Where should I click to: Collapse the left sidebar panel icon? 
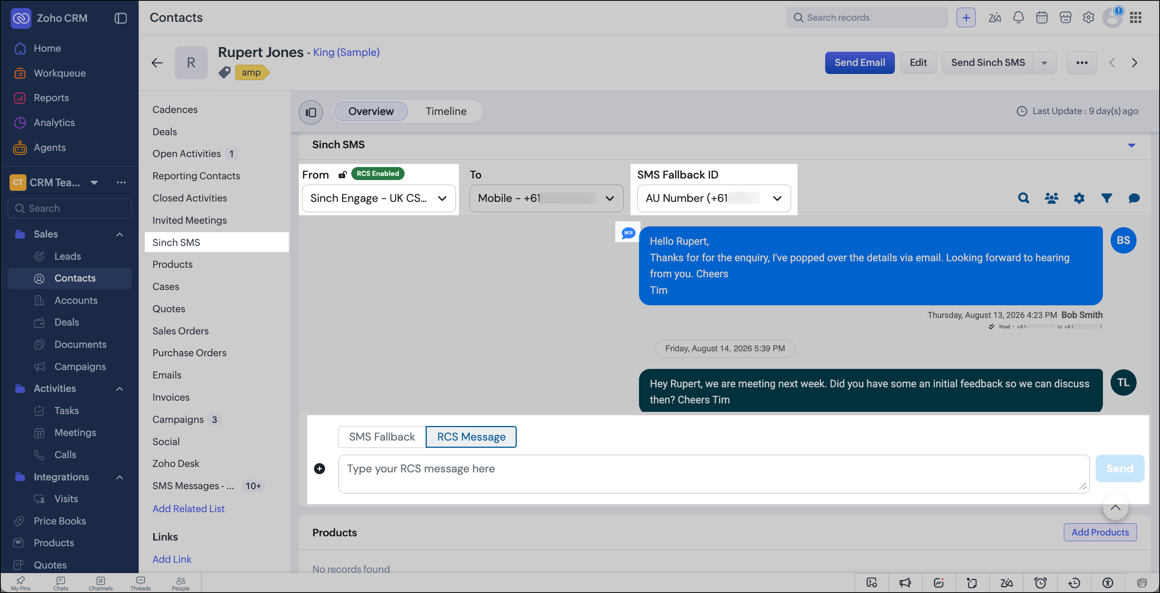tap(121, 18)
